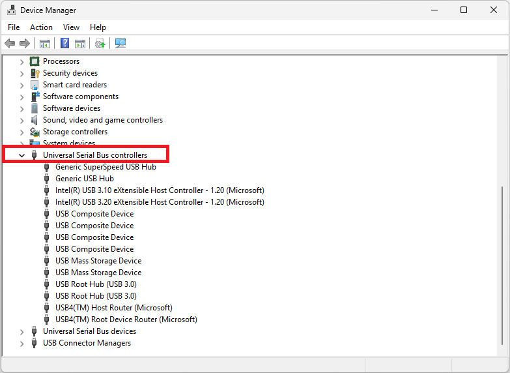This screenshot has height=373, width=510.
Task: Maximize the Device Manager window
Action: coord(464,10)
